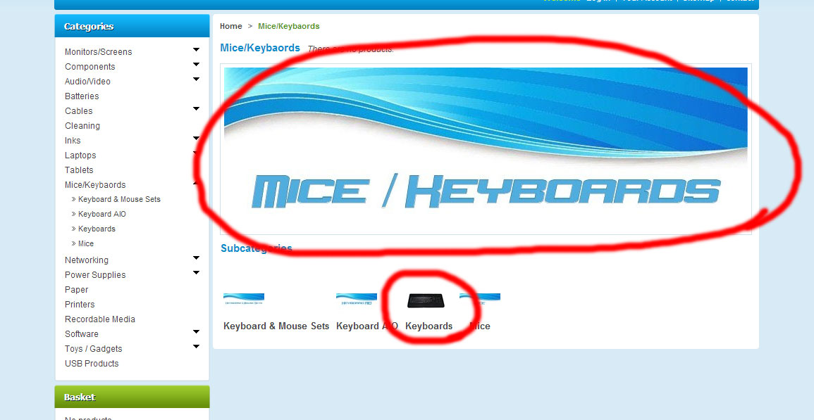Open the Laptops category
The width and height of the screenshot is (814, 420).
(80, 155)
